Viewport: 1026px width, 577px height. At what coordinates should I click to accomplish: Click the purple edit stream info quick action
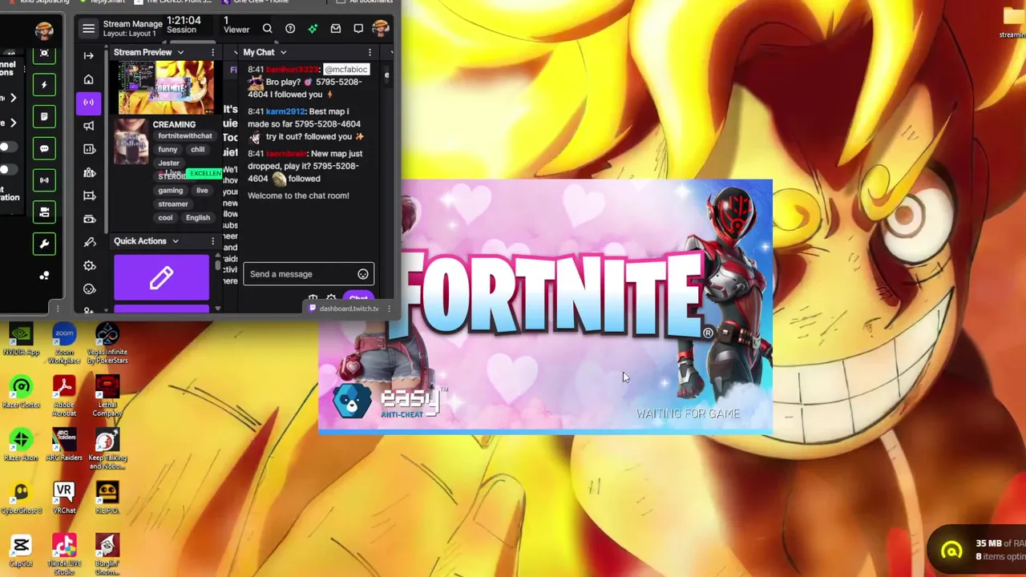pos(161,277)
